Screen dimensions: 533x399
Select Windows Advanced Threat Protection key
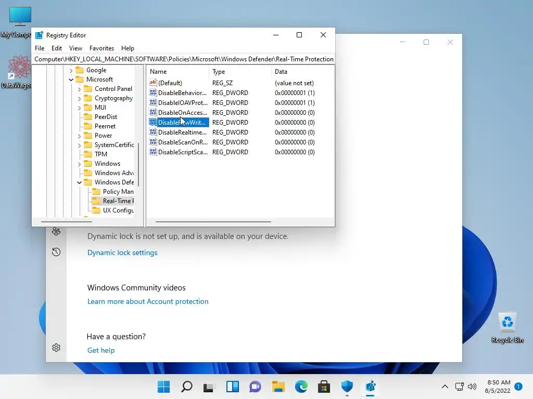coord(114,173)
